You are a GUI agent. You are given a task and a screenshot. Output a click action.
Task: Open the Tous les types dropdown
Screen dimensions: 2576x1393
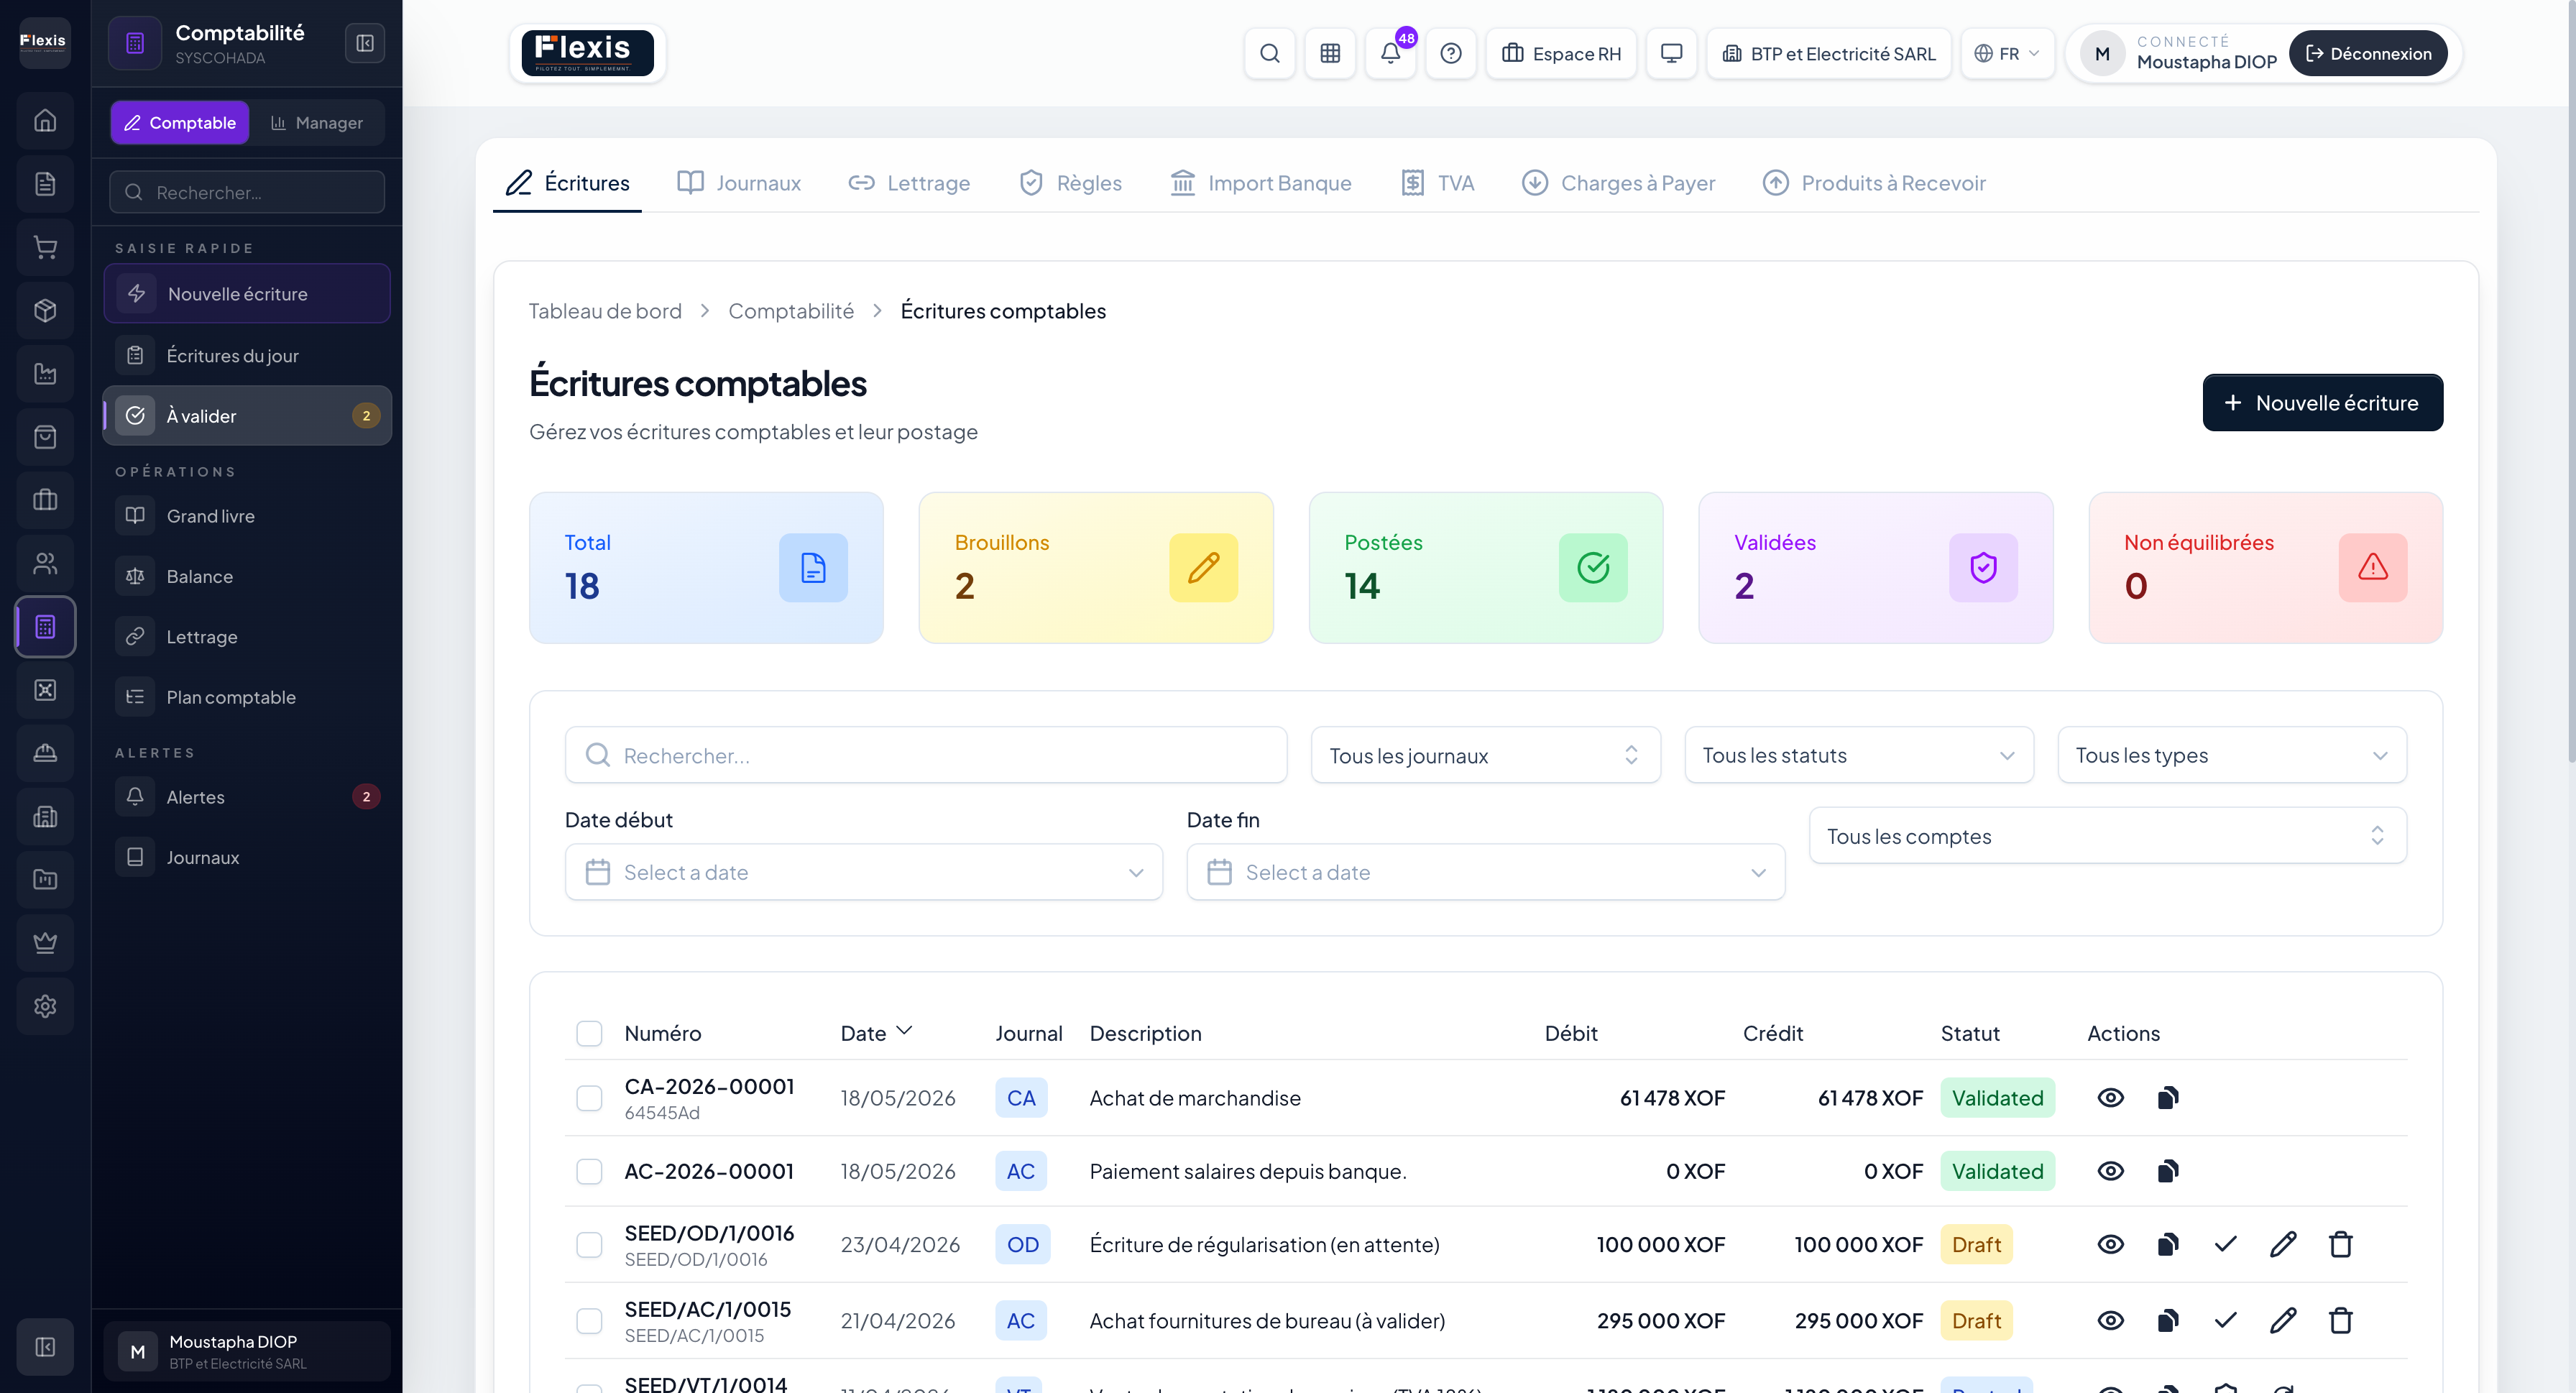[2231, 755]
